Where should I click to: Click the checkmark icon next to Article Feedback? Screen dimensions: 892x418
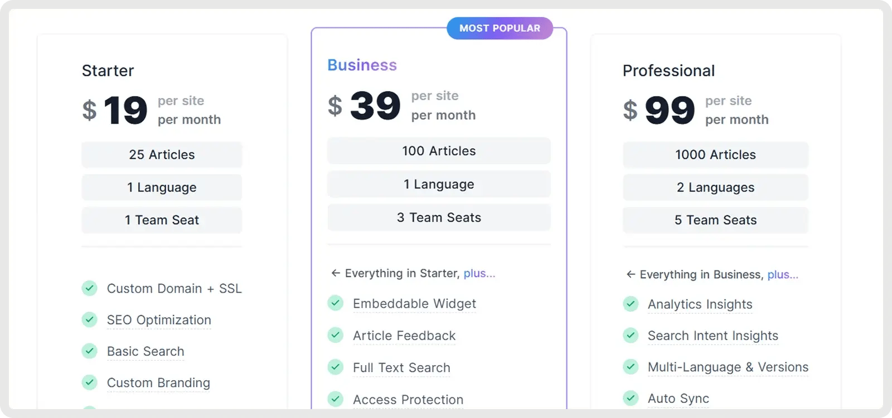(x=335, y=335)
